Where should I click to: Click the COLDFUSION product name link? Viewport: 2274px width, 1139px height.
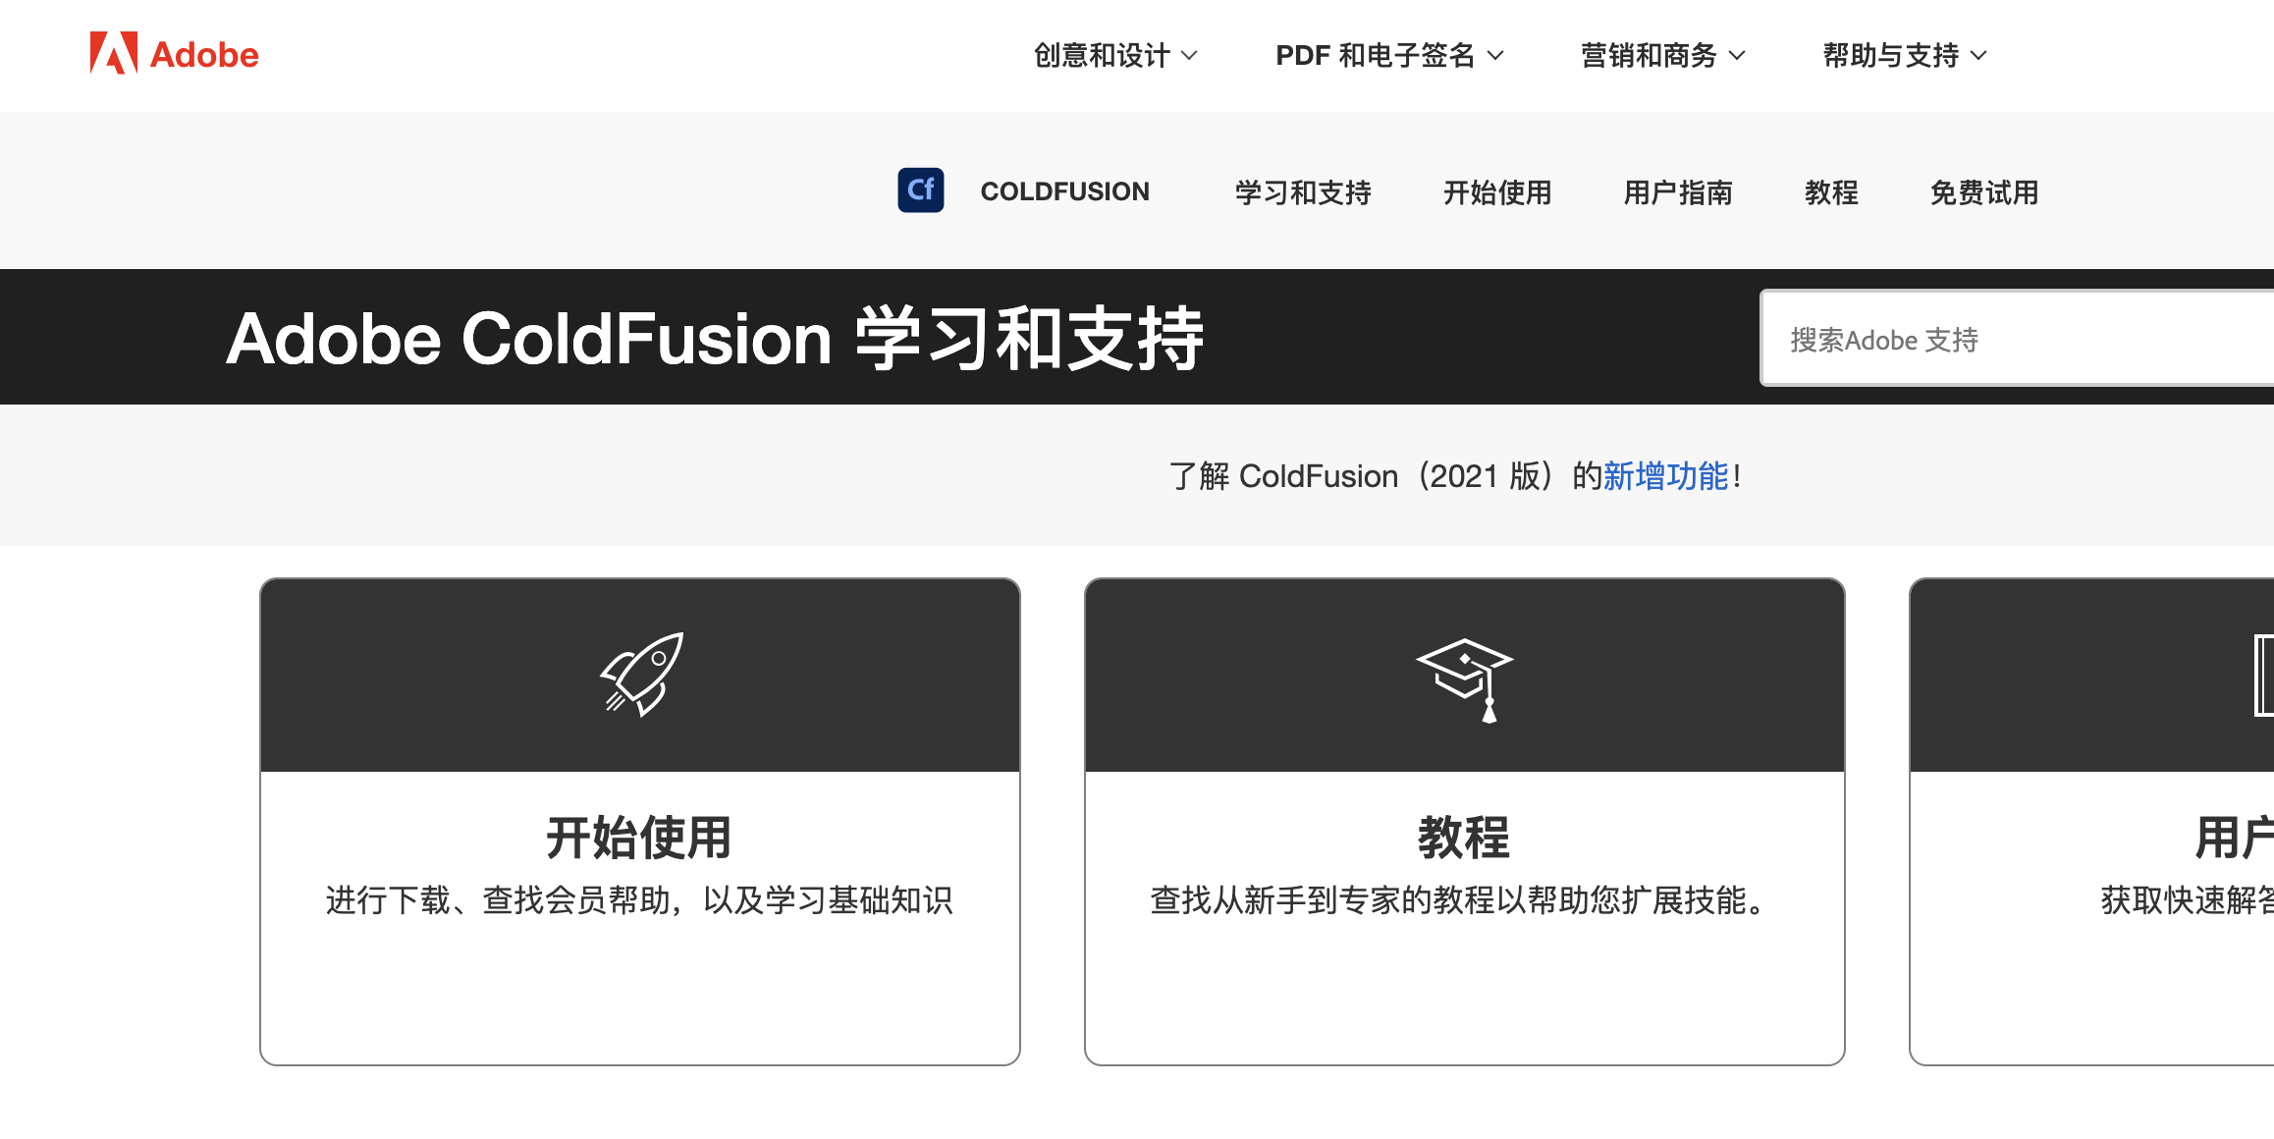click(x=1064, y=191)
